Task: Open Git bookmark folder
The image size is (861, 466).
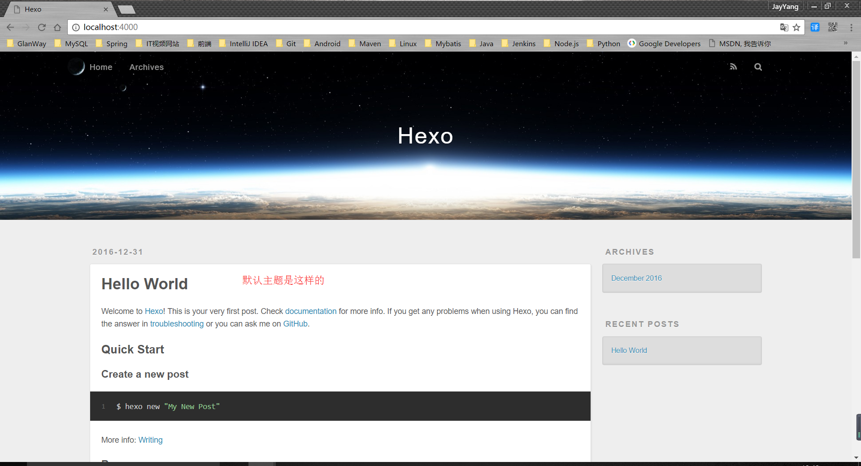Action: point(286,44)
